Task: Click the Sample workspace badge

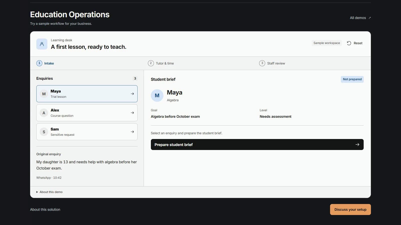Action: coord(327,43)
